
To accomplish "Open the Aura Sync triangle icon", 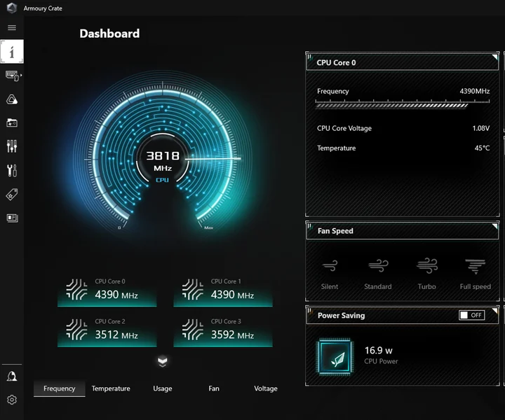I will pos(12,99).
